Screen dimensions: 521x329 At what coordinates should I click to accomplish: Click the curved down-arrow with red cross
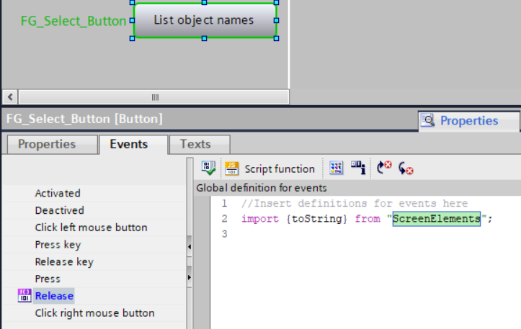tap(406, 168)
